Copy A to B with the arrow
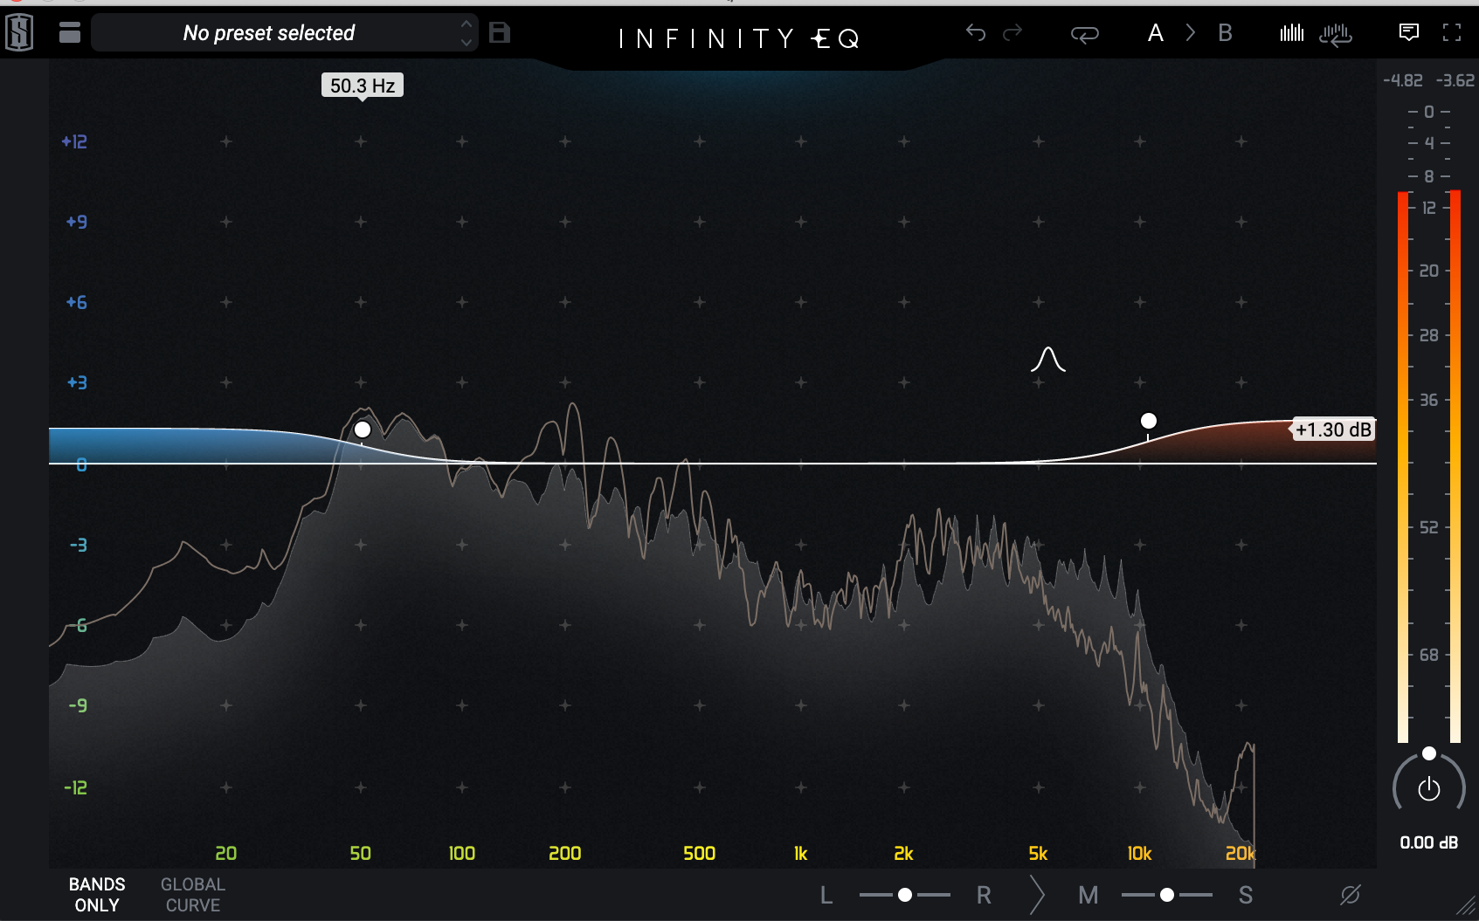The height and width of the screenshot is (921, 1479). click(1191, 33)
